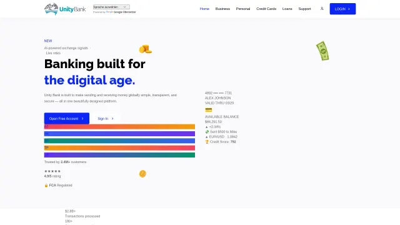
Task: Click 'AI-powered exchange signals' text
Action: [66, 48]
